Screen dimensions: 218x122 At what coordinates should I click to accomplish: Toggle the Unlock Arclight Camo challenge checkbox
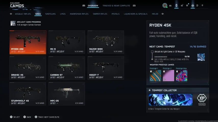(x=152, y=52)
